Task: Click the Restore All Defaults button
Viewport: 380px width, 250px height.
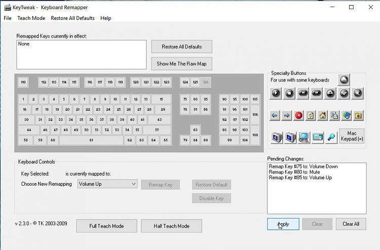Action: coord(182,47)
